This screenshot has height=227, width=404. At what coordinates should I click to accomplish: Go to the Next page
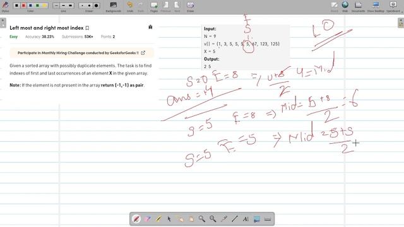click(177, 7)
